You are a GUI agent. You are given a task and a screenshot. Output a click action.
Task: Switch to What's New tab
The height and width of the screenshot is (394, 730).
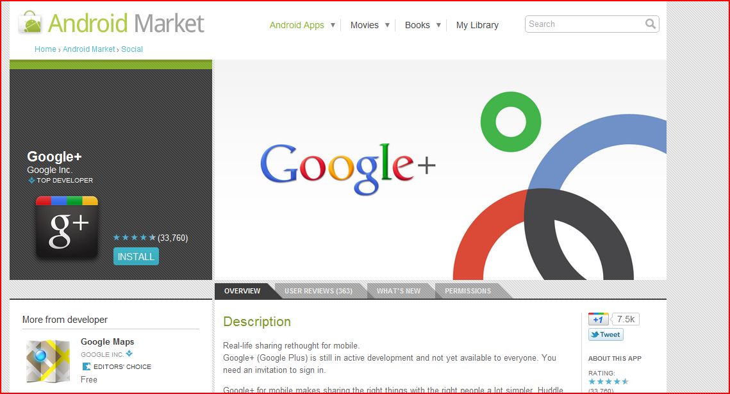coord(399,291)
